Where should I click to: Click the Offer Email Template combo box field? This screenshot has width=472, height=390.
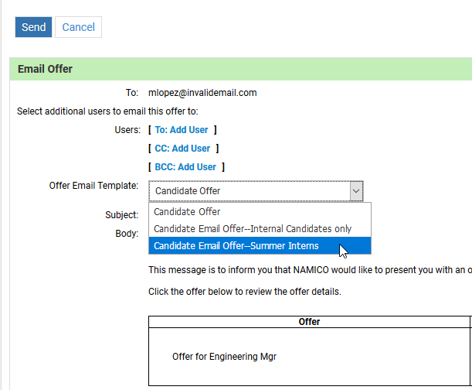pyautogui.click(x=249, y=190)
